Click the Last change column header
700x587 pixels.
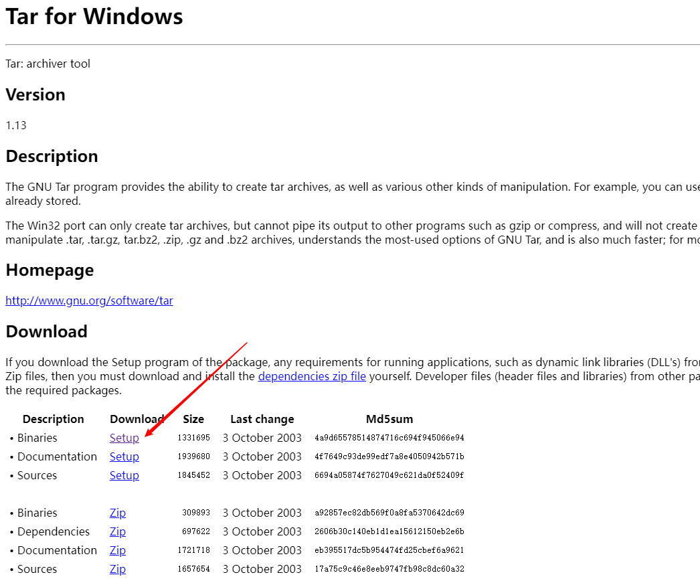[262, 419]
